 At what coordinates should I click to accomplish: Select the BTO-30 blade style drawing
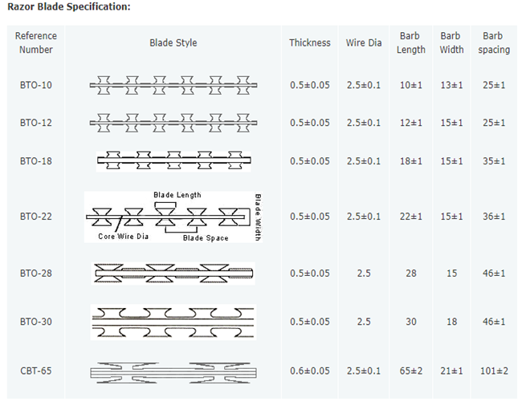[x=173, y=321]
